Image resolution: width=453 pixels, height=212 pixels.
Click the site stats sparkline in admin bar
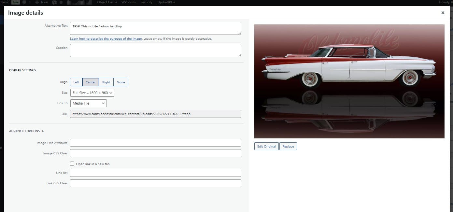coord(80,2)
